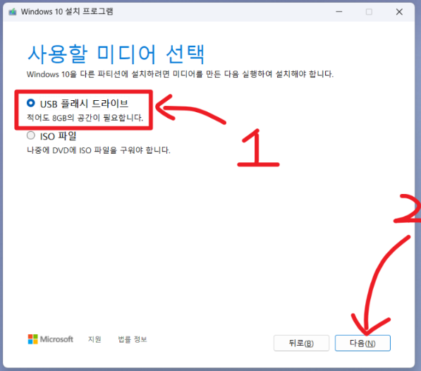Image resolution: width=421 pixels, height=371 pixels.
Task: Click the description starting Windows 10을 다른 파티션에
Action: [x=180, y=74]
